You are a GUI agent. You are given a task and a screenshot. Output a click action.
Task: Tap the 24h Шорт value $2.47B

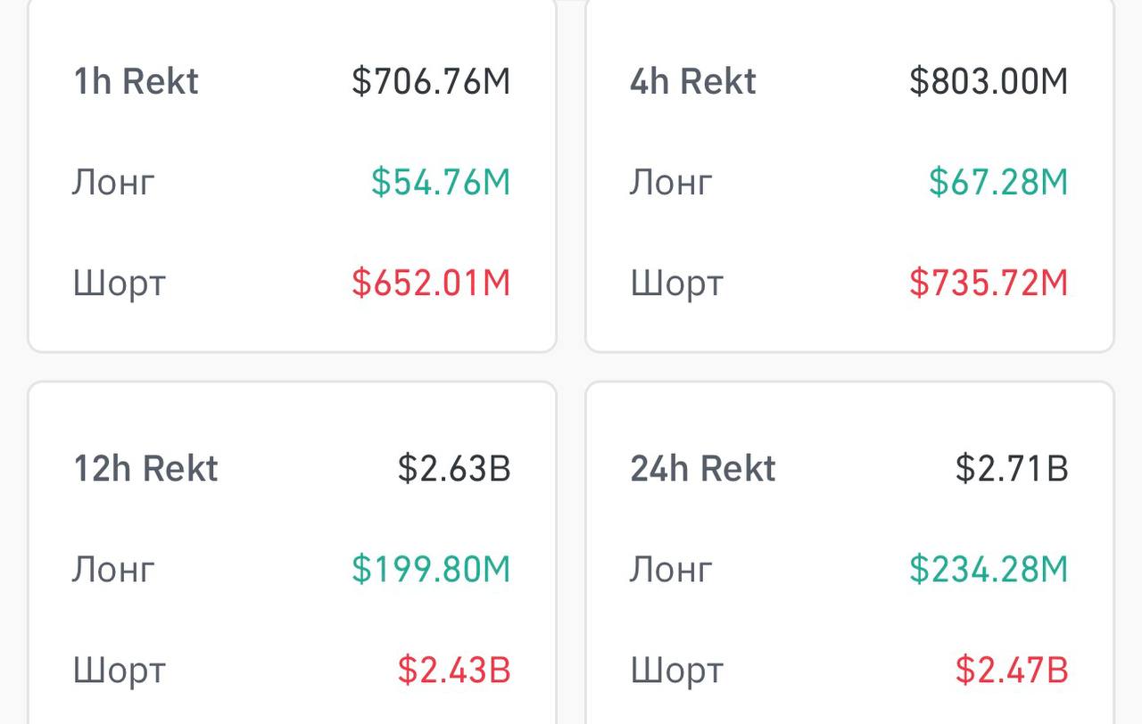click(1012, 670)
